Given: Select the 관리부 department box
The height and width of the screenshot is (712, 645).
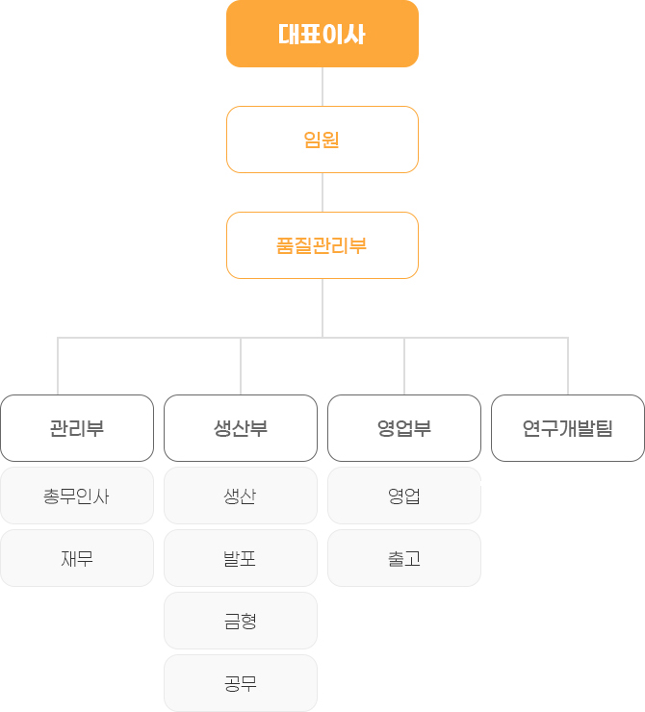Looking at the screenshot, I should click(x=77, y=428).
